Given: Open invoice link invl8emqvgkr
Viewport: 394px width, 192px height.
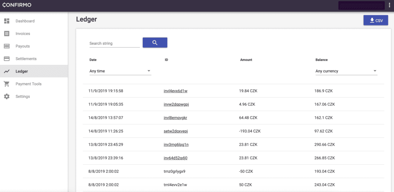Looking at the screenshot, I should 175,118.
